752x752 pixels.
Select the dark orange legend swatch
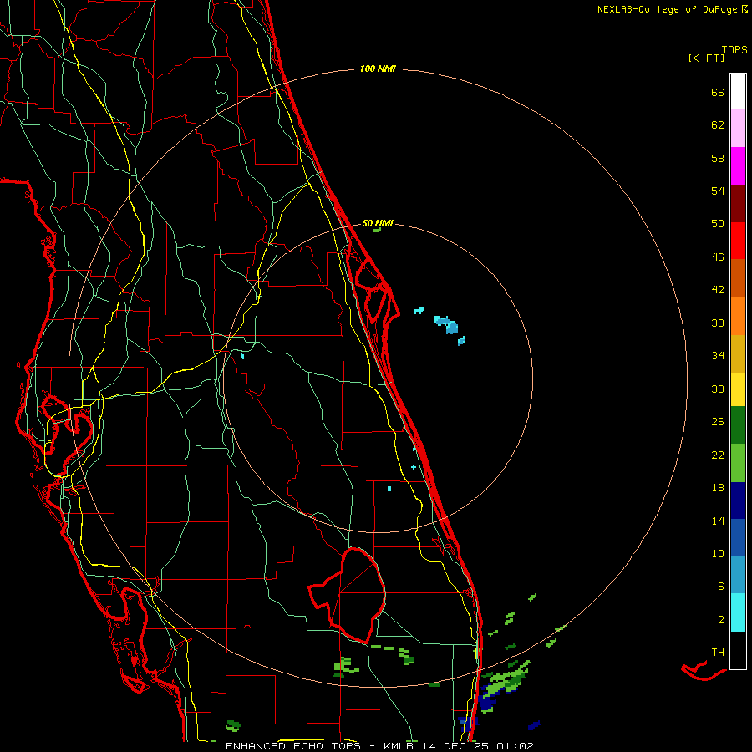pyautogui.click(x=738, y=277)
